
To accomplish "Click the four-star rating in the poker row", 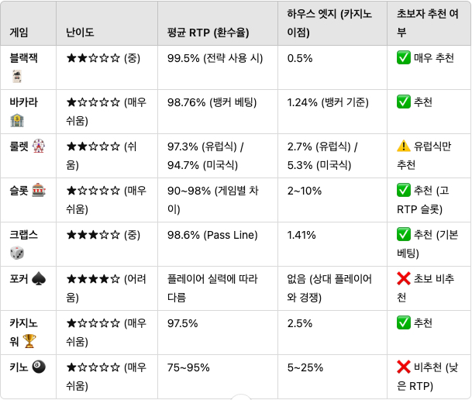I will 93,279.
